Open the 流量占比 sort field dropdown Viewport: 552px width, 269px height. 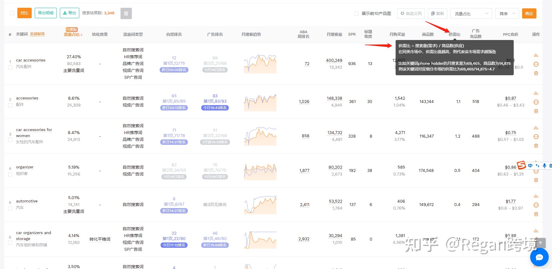471,13
